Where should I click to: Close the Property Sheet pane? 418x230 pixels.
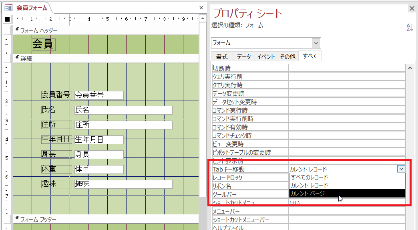coord(412,9)
